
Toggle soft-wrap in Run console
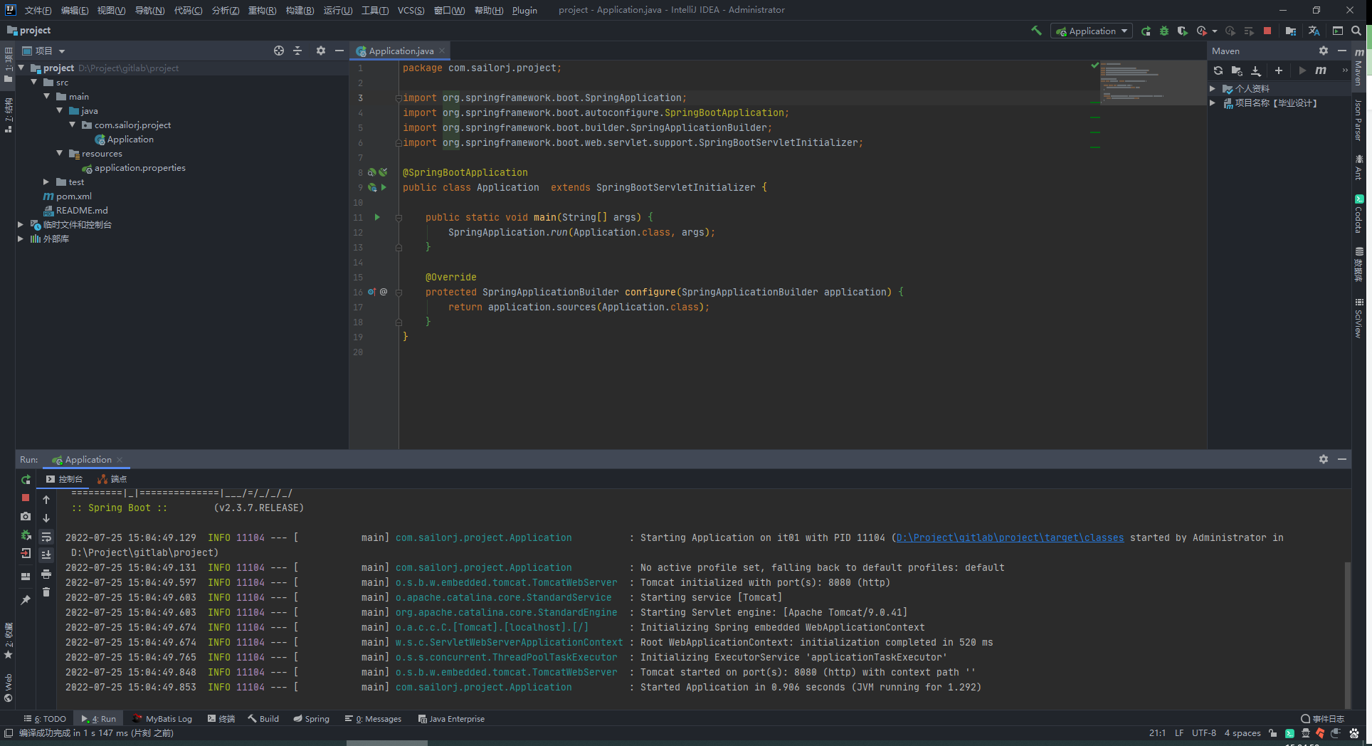pyautogui.click(x=46, y=537)
